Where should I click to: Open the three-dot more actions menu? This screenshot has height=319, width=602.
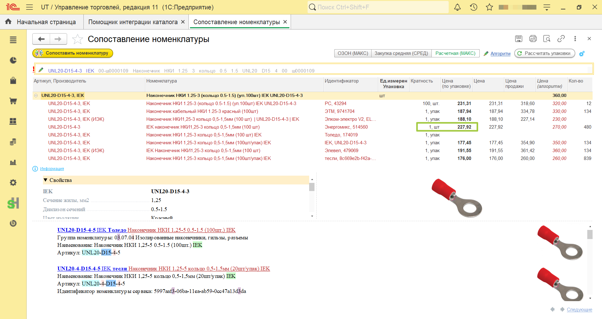(575, 39)
